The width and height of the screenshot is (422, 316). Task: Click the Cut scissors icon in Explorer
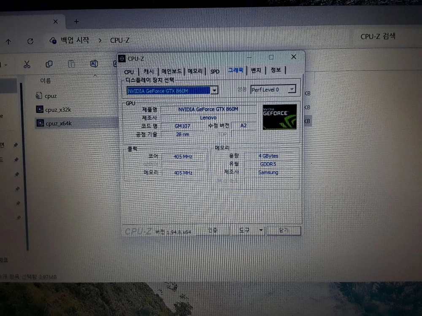(27, 64)
